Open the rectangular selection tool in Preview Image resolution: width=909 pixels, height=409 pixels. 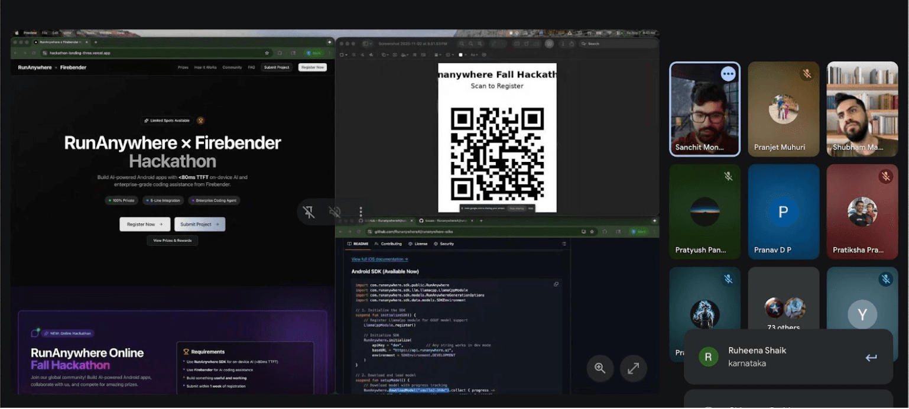tap(342, 54)
